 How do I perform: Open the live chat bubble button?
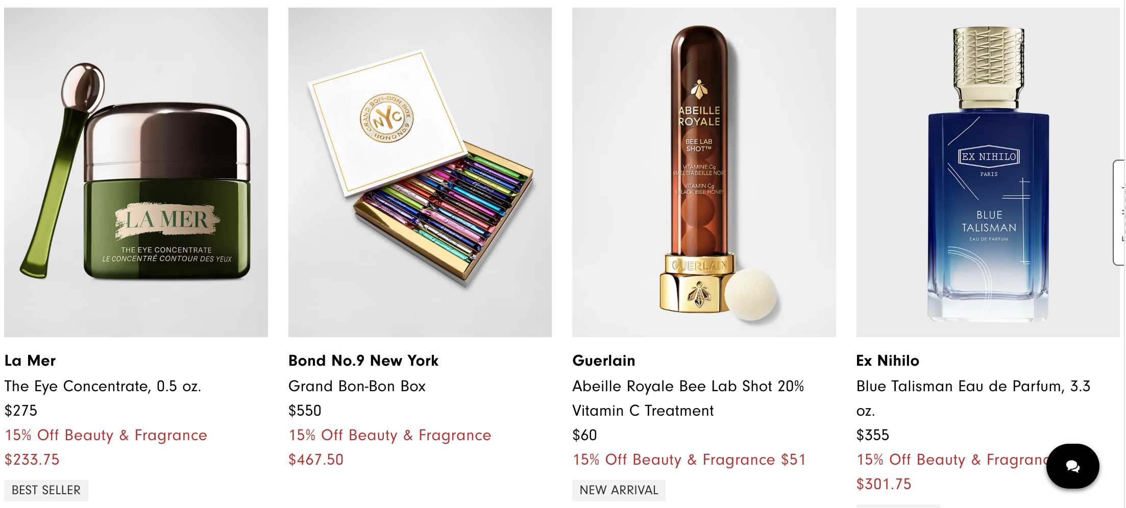(1072, 466)
